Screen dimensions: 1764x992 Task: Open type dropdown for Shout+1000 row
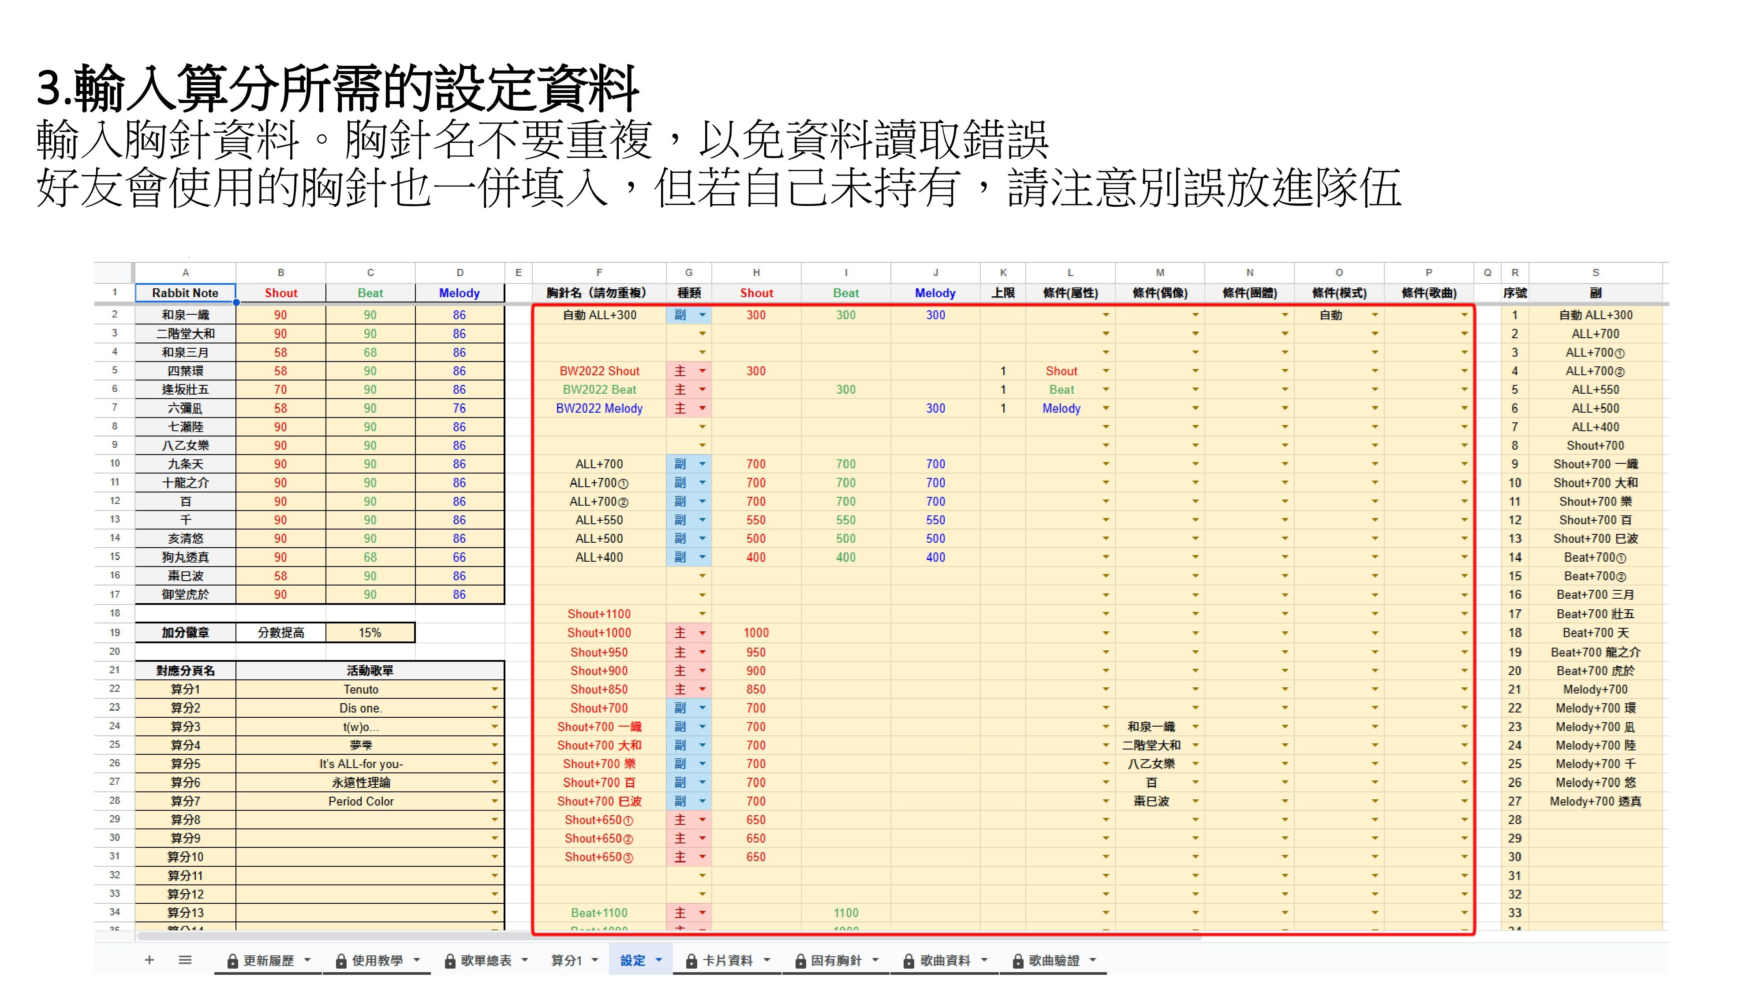(x=702, y=633)
